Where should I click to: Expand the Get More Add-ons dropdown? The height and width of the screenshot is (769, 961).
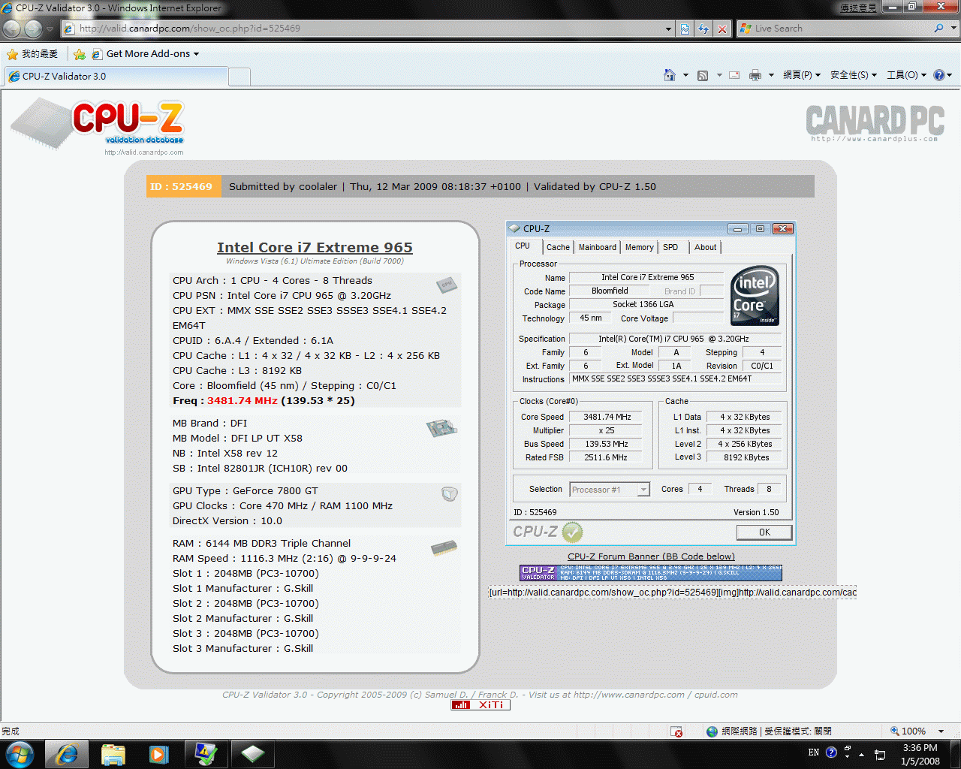click(x=196, y=54)
